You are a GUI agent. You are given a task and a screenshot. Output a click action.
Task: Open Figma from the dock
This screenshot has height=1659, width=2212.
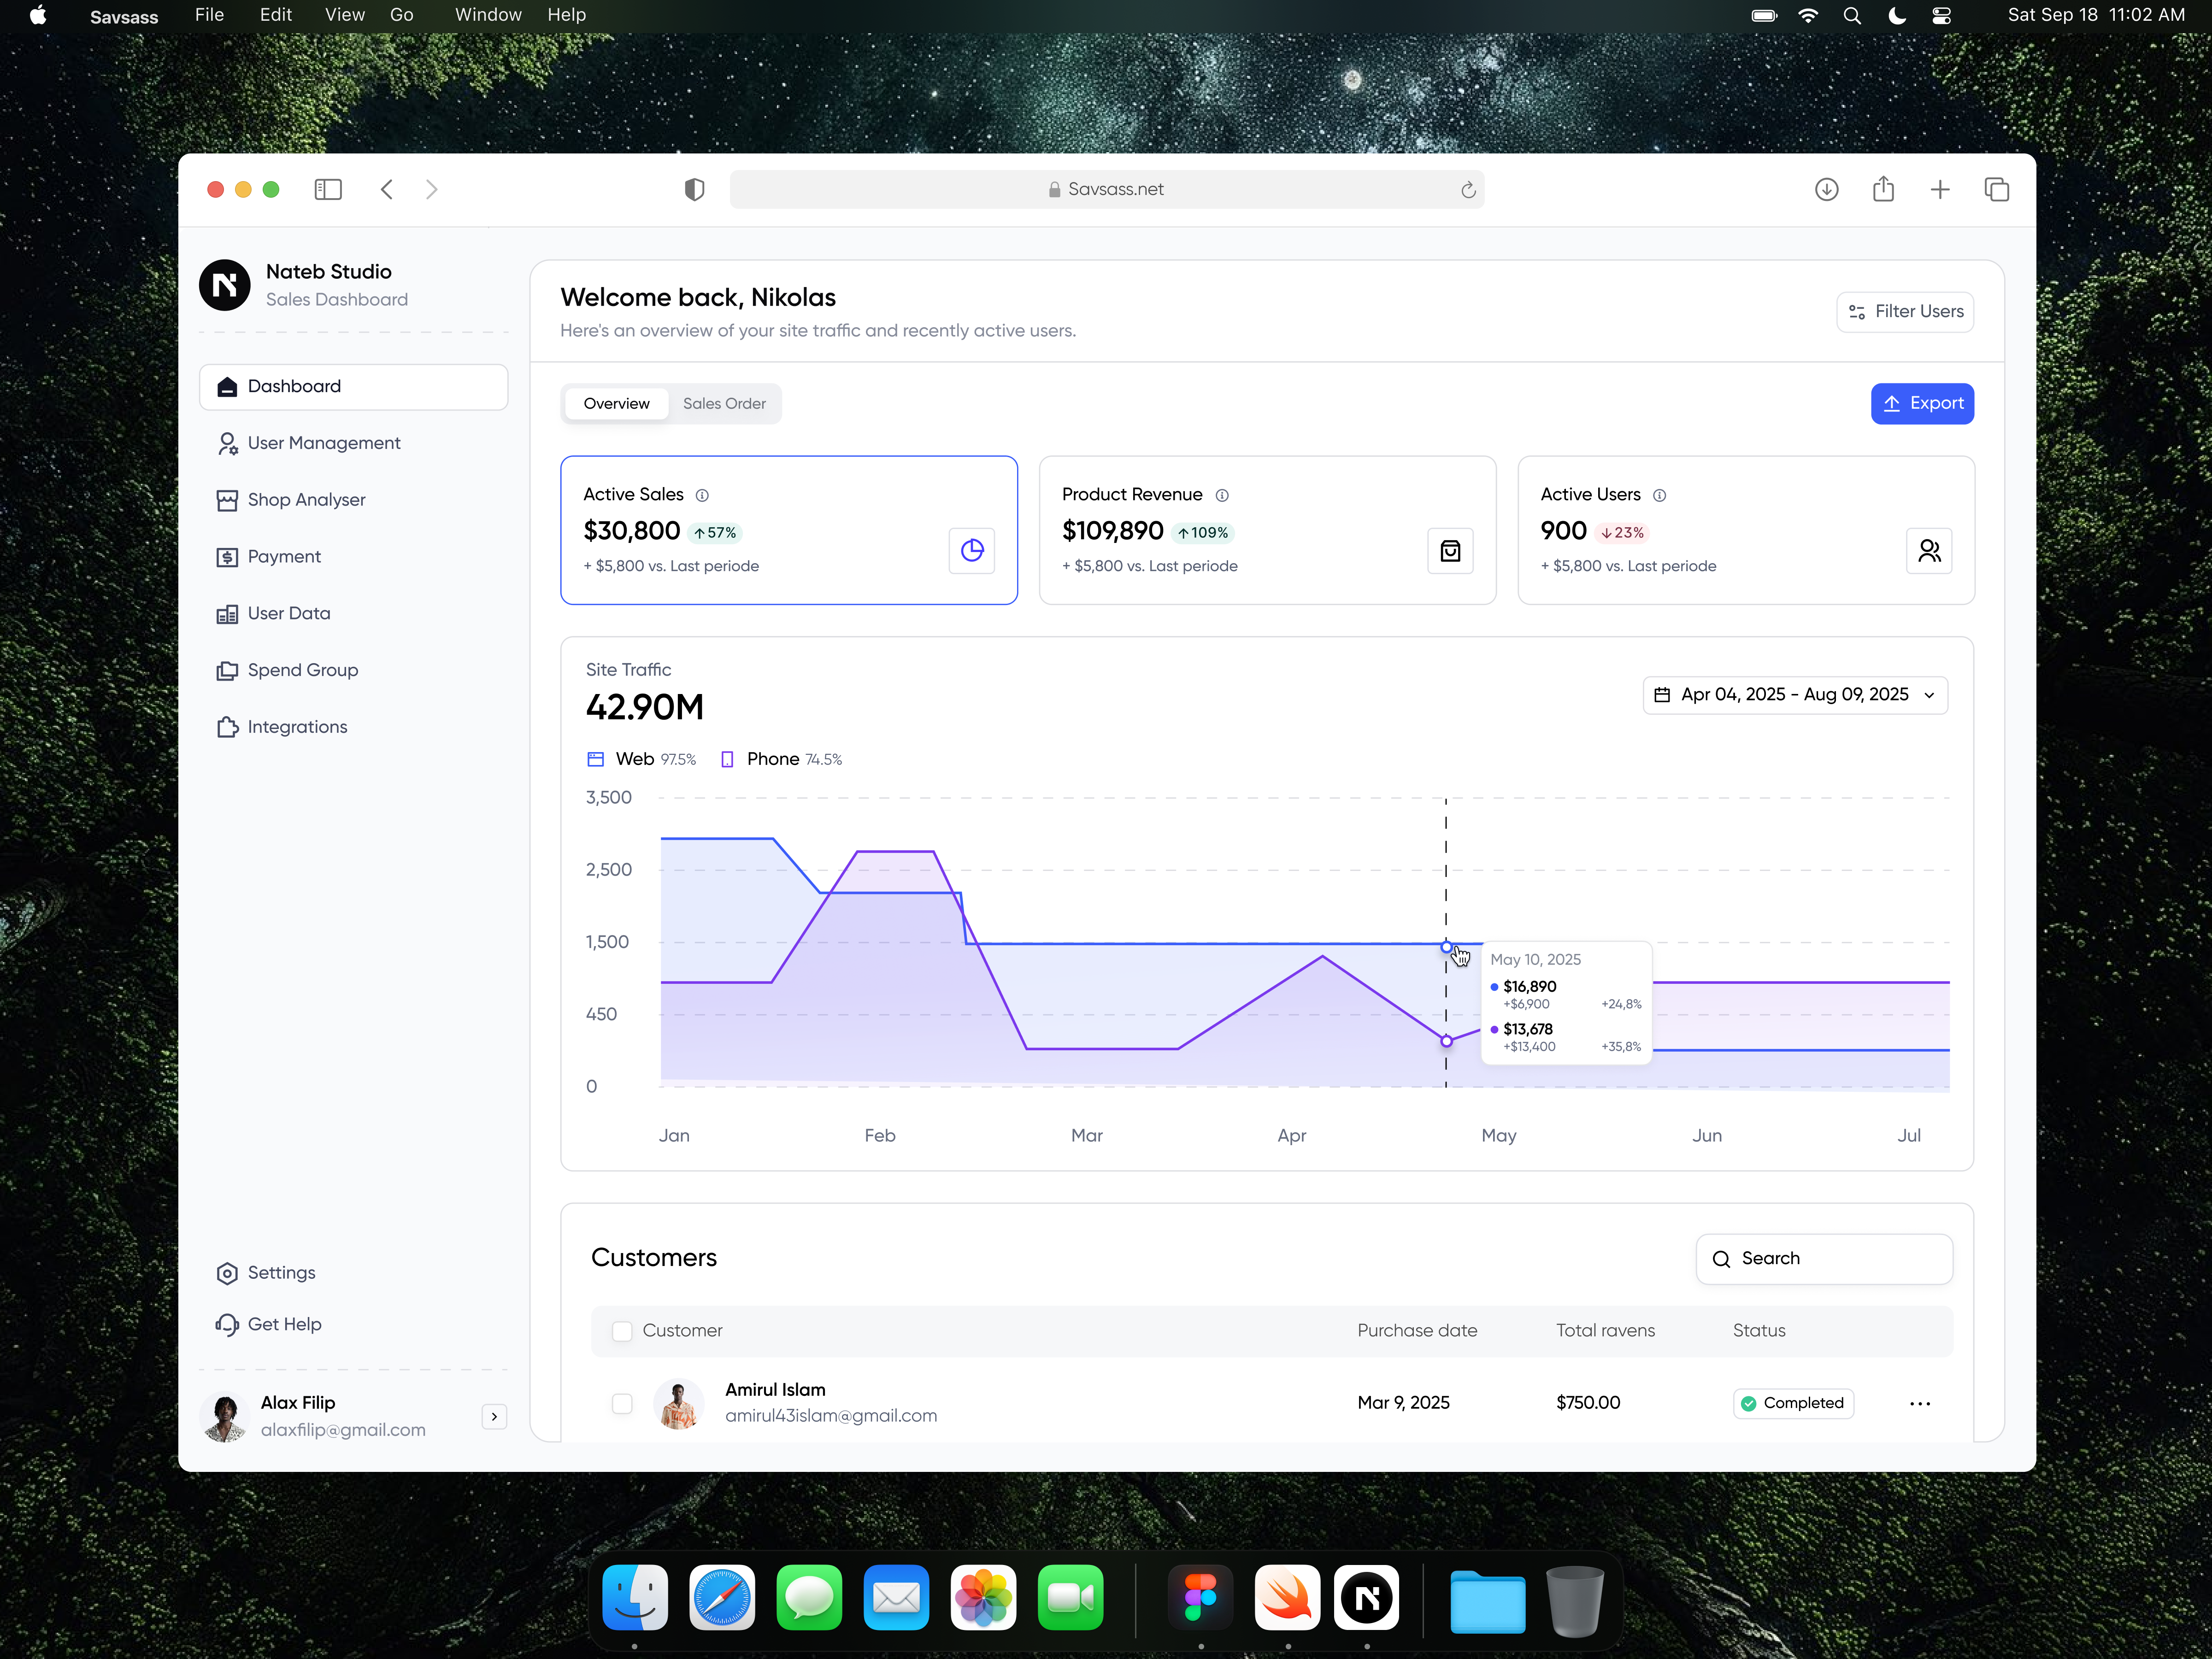(x=1200, y=1597)
